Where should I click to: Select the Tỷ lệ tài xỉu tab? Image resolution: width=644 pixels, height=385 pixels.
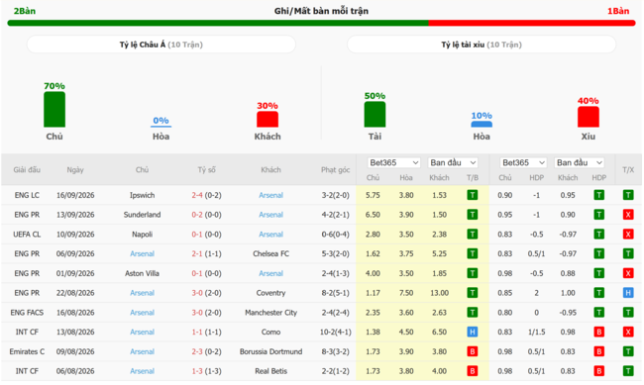coord(482,45)
